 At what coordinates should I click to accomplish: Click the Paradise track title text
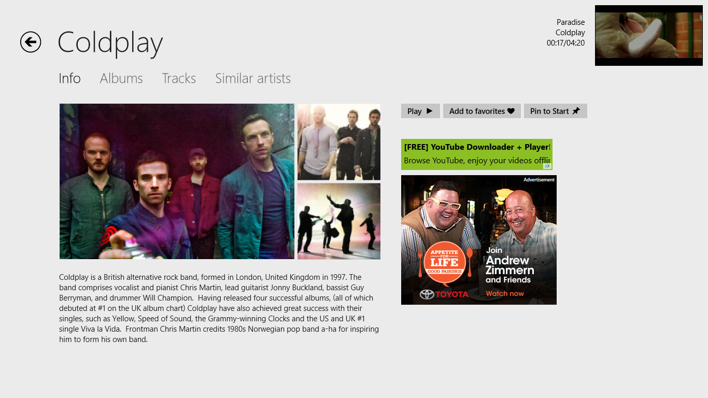(x=571, y=22)
